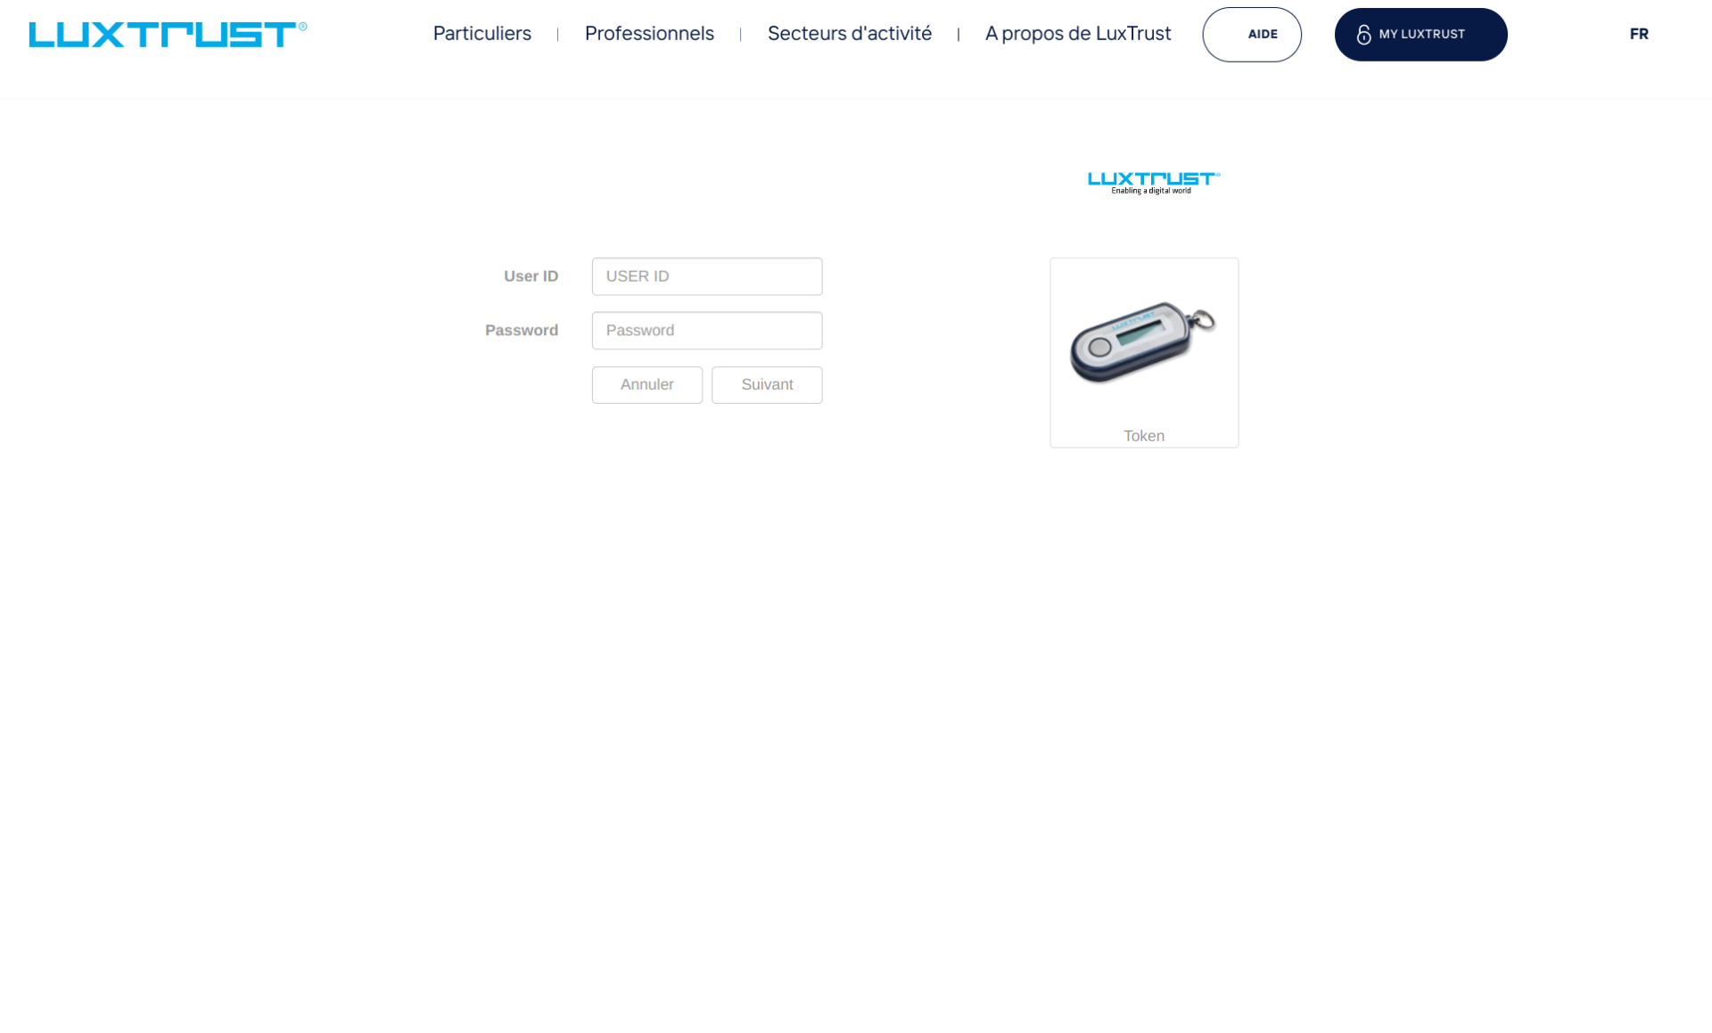The image size is (1712, 1033).
Task: Select the FR language indicator
Action: (x=1640, y=33)
